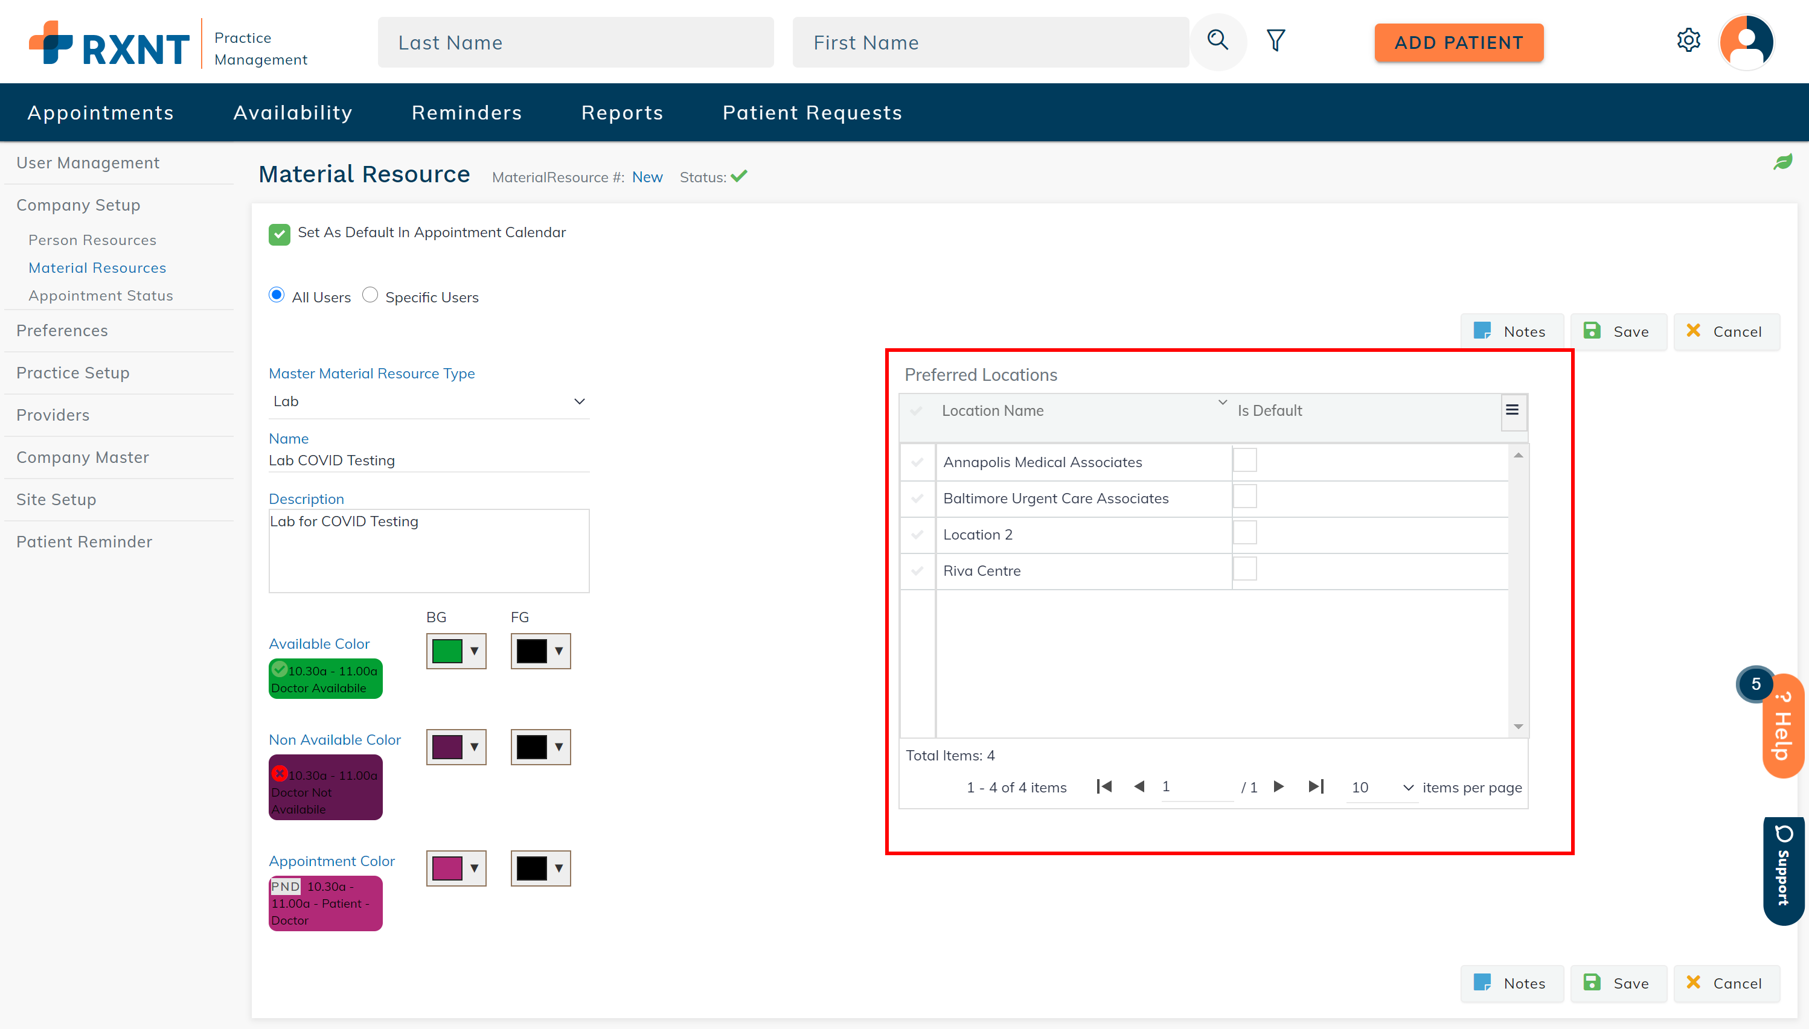Select the Specific Users radio button
The height and width of the screenshot is (1029, 1809).
(370, 295)
